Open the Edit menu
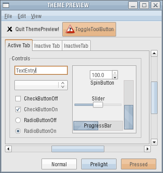Screen dimensions: 163x173 point(22,16)
